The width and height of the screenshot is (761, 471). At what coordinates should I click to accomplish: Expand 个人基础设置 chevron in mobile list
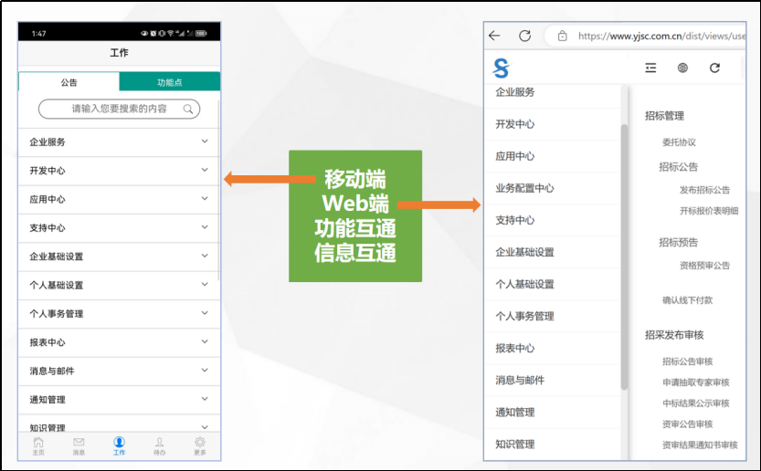click(205, 284)
